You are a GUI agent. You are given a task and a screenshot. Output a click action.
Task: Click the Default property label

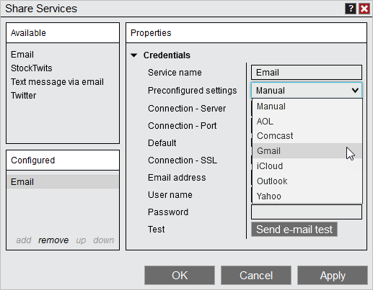tap(162, 143)
